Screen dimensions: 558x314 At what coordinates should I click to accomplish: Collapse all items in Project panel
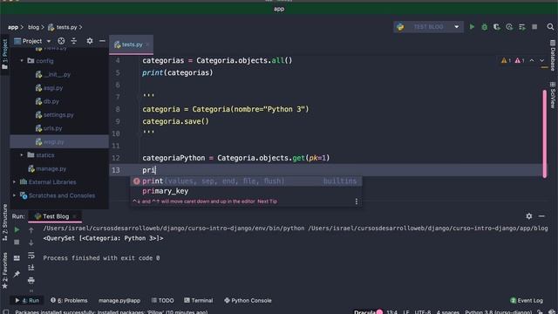pyautogui.click(x=73, y=41)
